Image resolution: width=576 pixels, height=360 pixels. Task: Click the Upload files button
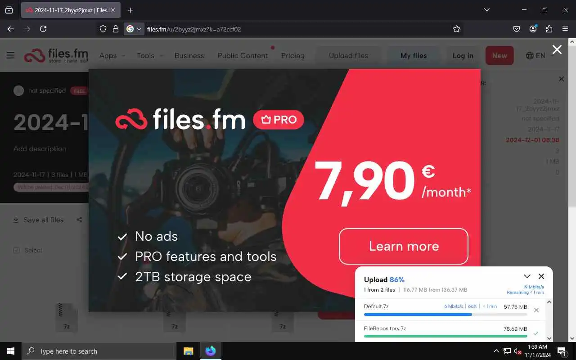click(348, 56)
